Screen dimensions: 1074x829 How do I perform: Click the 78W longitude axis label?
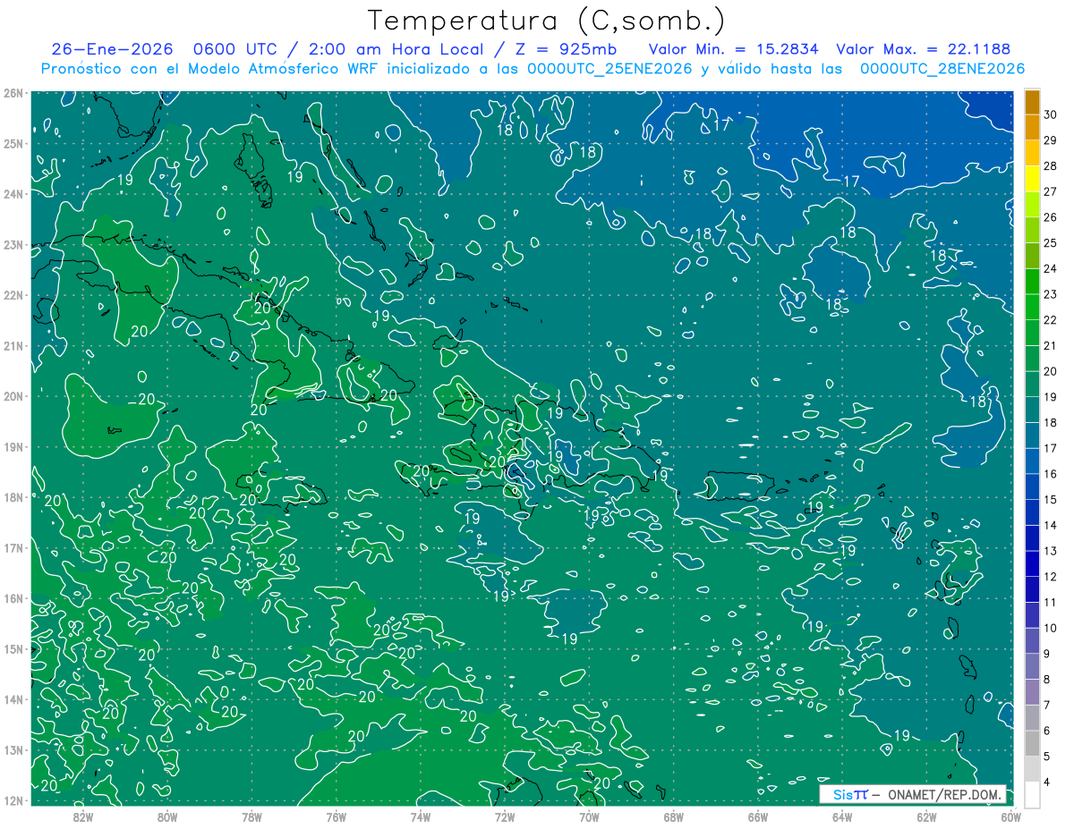point(251,816)
